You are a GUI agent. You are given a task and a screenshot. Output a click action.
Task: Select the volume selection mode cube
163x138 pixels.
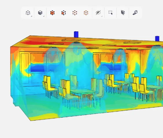coord(52,13)
